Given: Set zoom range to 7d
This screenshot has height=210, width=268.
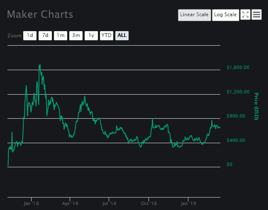Looking at the screenshot, I should 45,36.
